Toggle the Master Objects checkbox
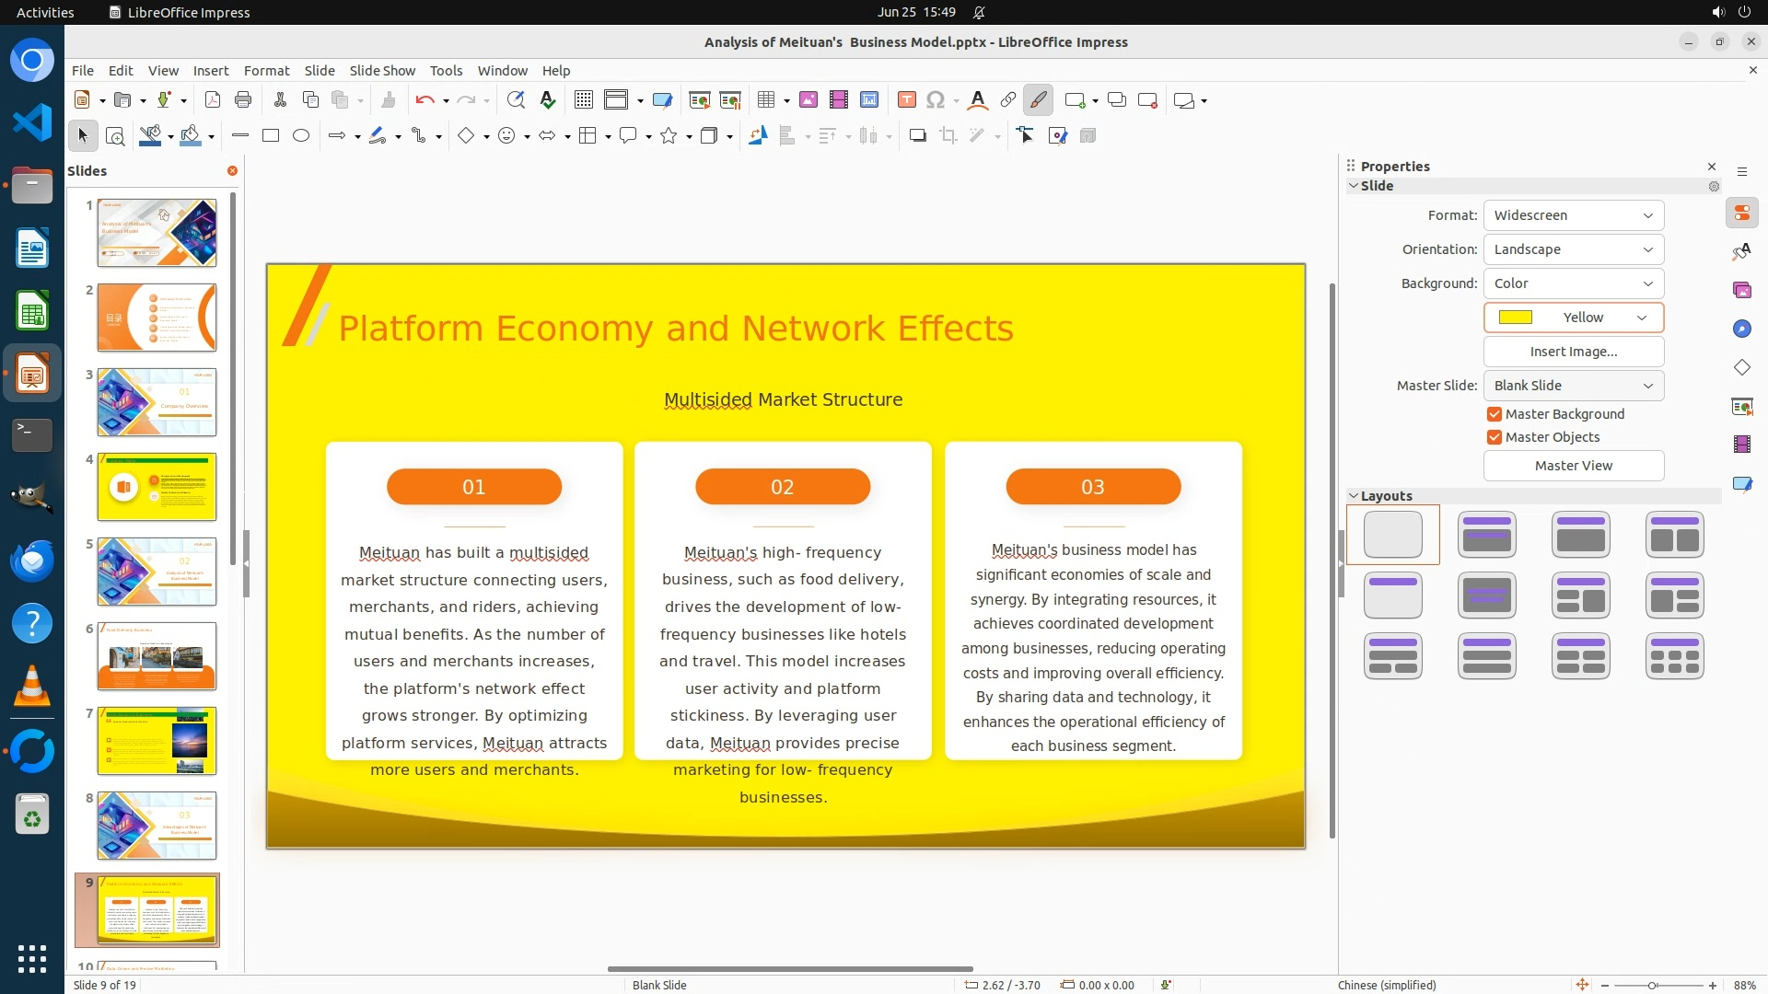 tap(1495, 437)
